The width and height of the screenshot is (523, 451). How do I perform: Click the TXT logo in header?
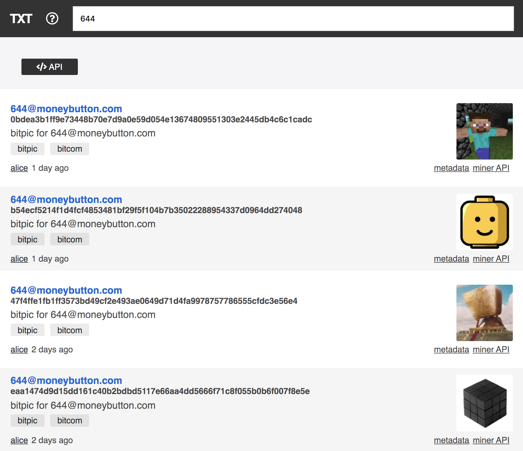(21, 19)
